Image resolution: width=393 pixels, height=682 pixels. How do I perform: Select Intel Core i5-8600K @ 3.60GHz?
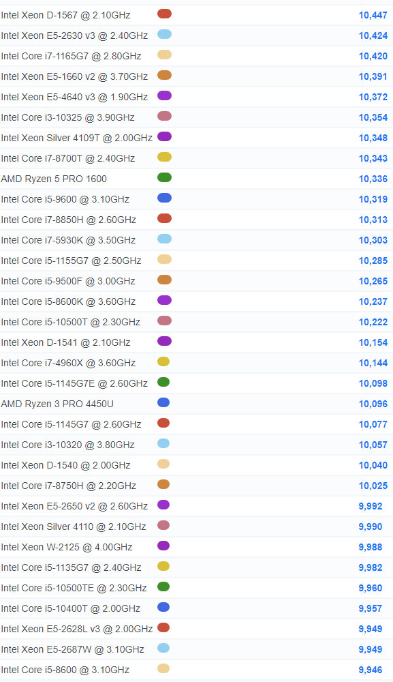68,301
